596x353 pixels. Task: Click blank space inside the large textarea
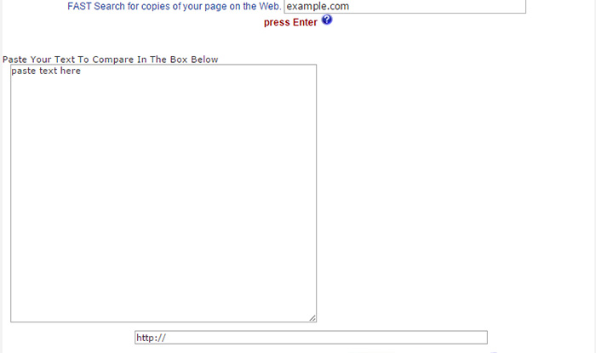coord(163,197)
